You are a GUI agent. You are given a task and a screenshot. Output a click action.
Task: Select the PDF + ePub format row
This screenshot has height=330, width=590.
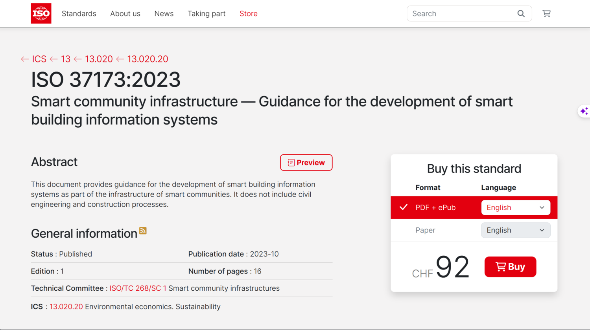(474, 207)
